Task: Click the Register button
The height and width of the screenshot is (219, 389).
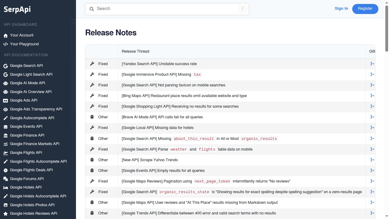Action: [365, 9]
